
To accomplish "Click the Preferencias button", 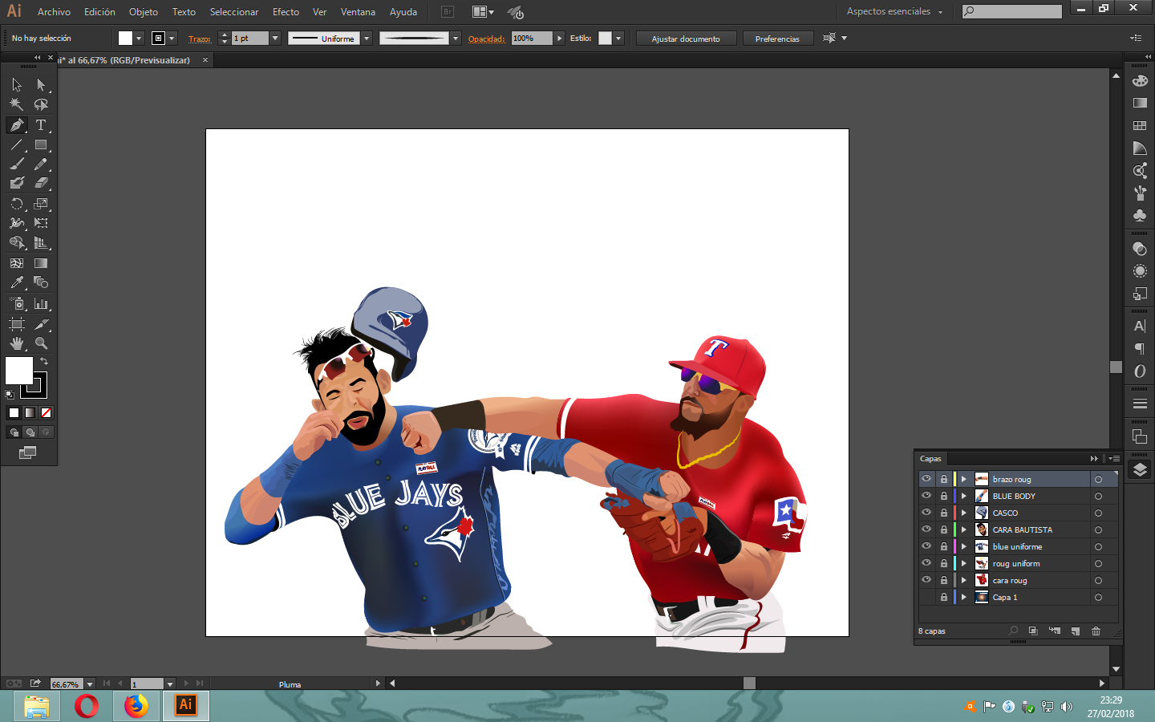I will pos(777,39).
